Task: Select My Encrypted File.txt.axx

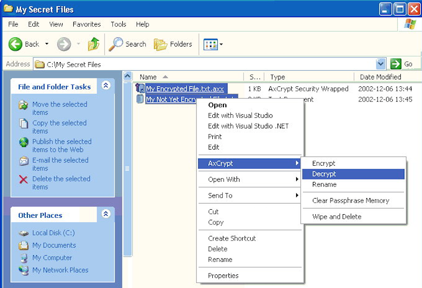Action: click(185, 89)
